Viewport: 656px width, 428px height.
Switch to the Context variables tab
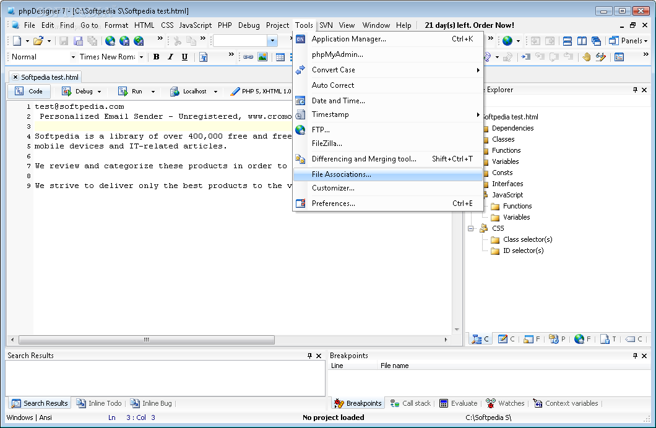[x=566, y=403]
